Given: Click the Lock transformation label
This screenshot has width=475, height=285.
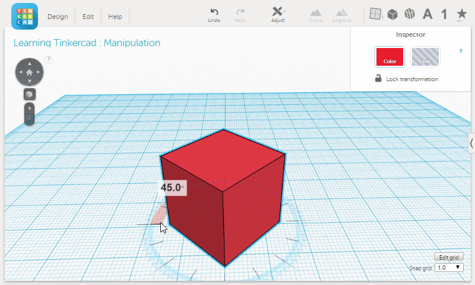Looking at the screenshot, I should 412,79.
